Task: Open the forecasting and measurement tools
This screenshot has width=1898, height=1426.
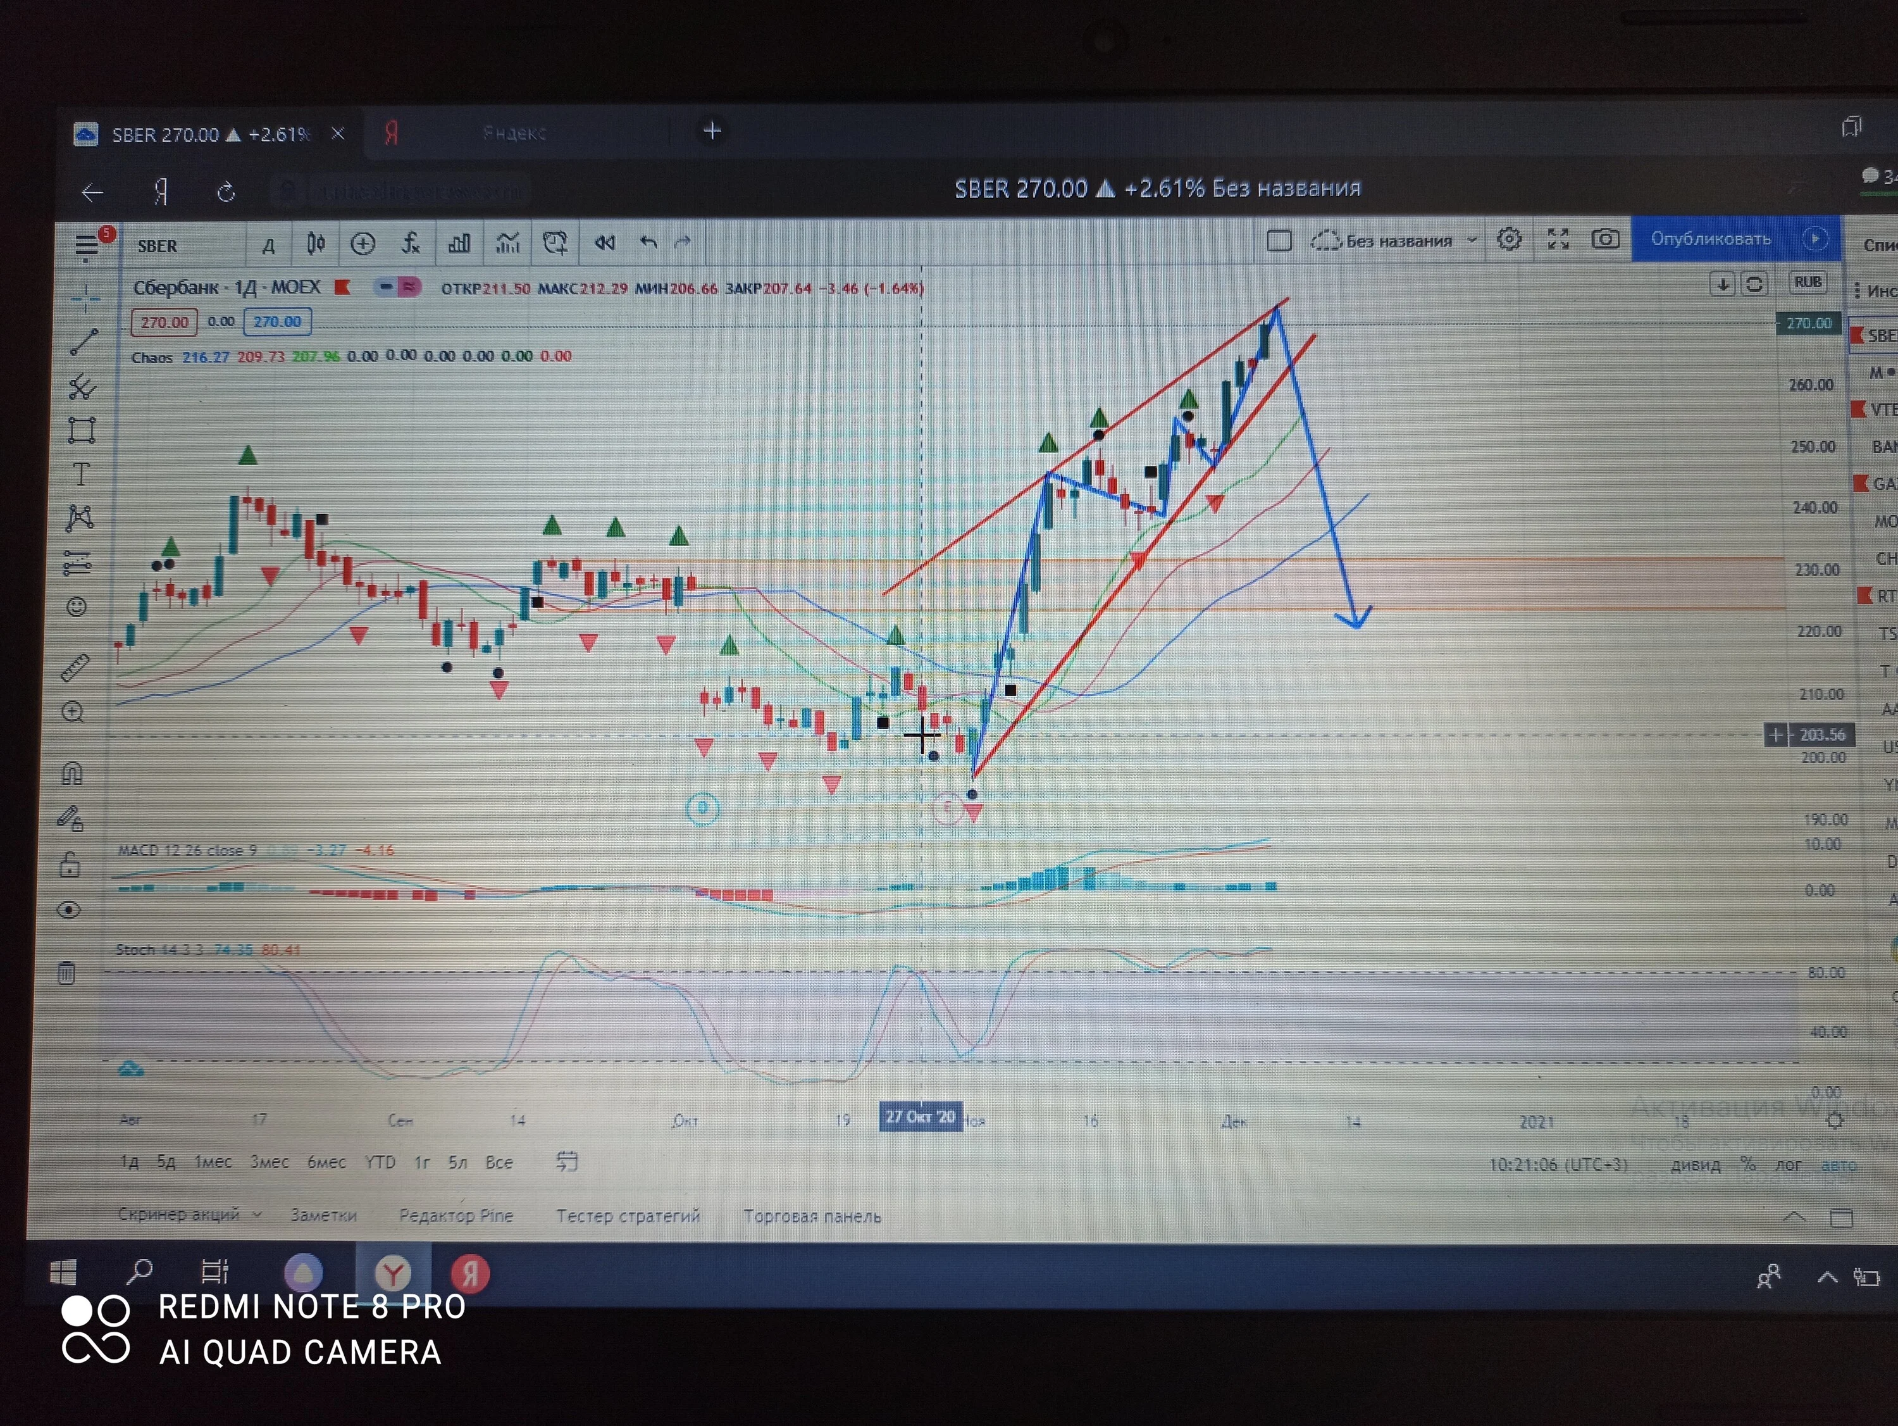Action: pos(77,563)
